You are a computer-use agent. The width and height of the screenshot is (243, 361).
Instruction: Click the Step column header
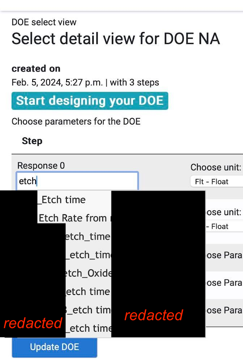tap(32, 141)
